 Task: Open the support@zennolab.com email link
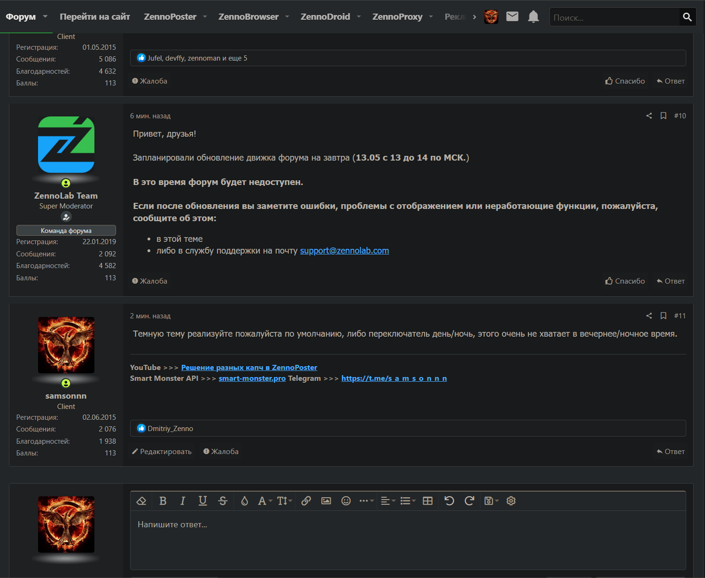click(344, 250)
